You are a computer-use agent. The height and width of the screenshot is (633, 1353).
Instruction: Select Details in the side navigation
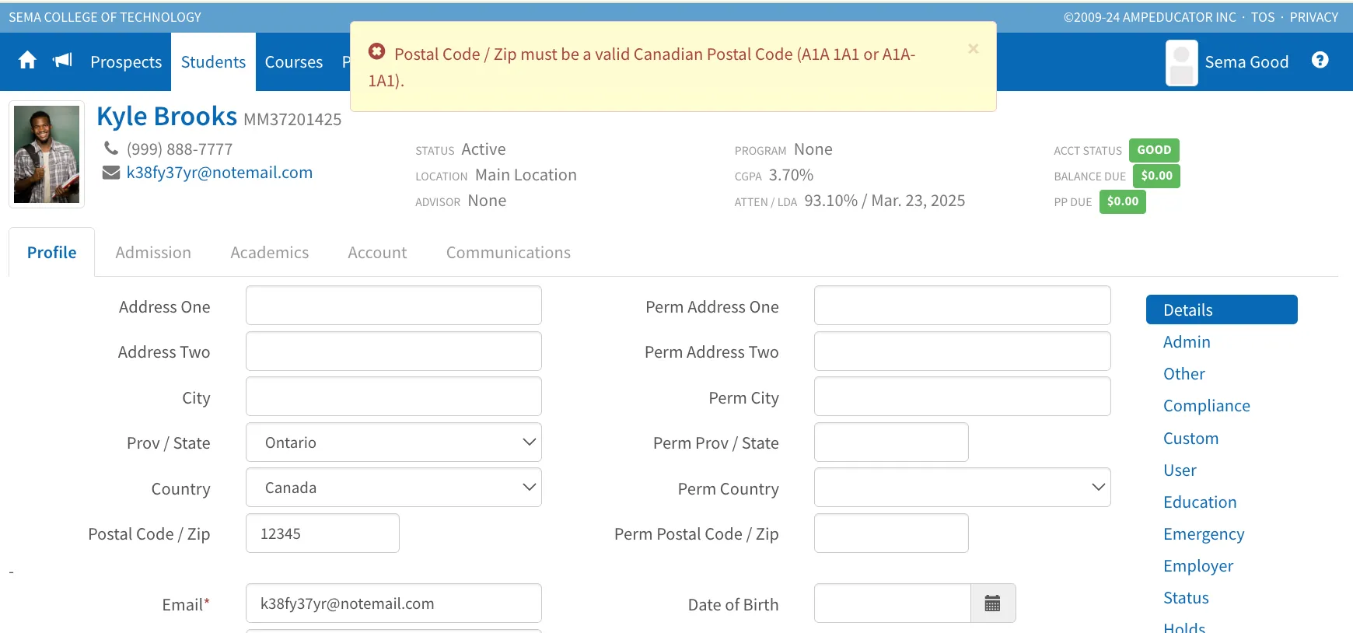pyautogui.click(x=1222, y=310)
